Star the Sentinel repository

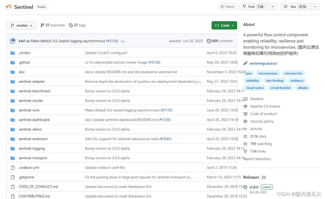(296, 7)
